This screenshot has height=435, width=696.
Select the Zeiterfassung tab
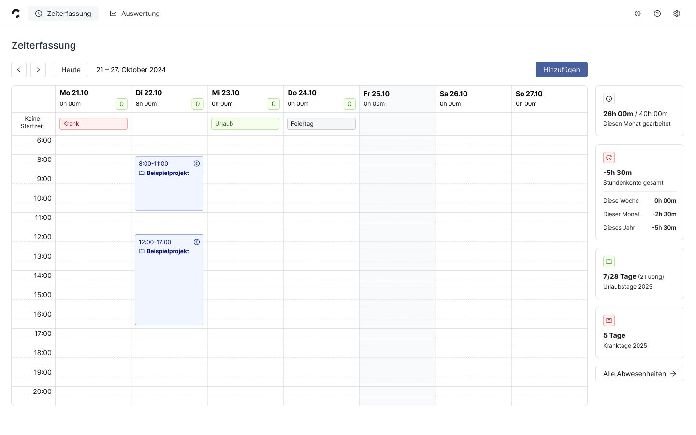click(63, 14)
